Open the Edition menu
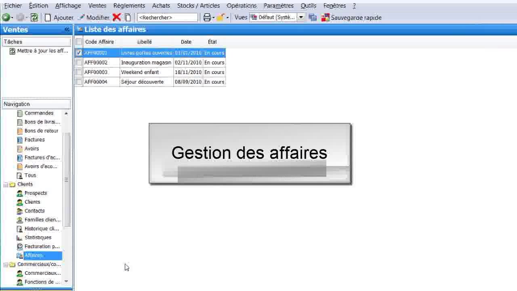517x291 pixels. tap(38, 6)
